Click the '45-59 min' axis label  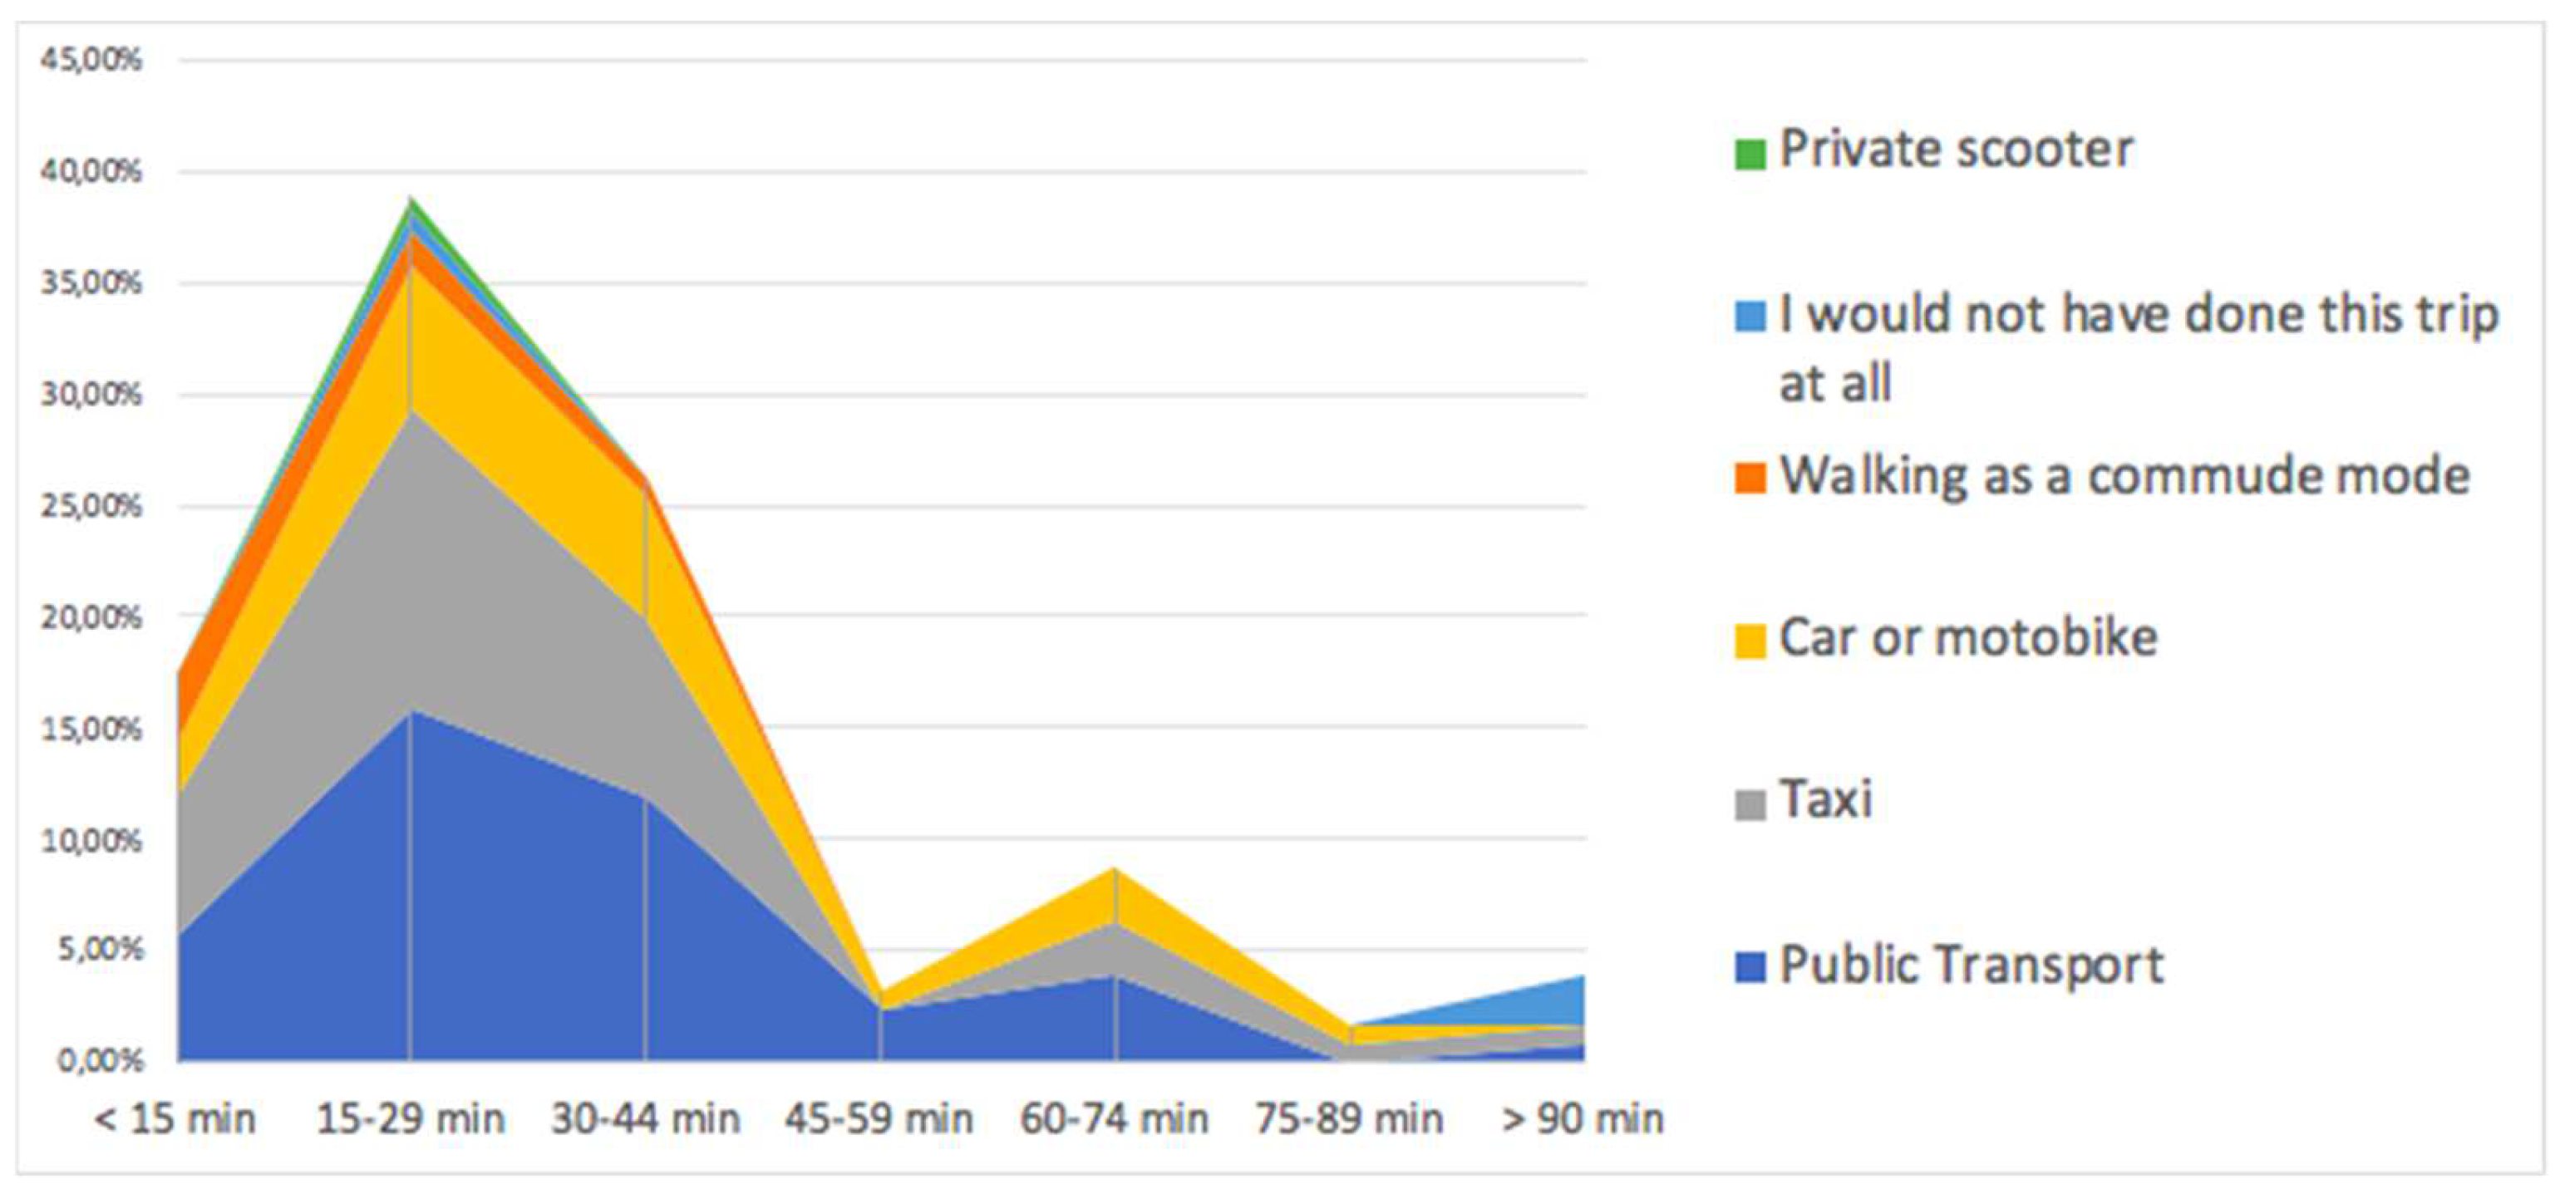(879, 1119)
